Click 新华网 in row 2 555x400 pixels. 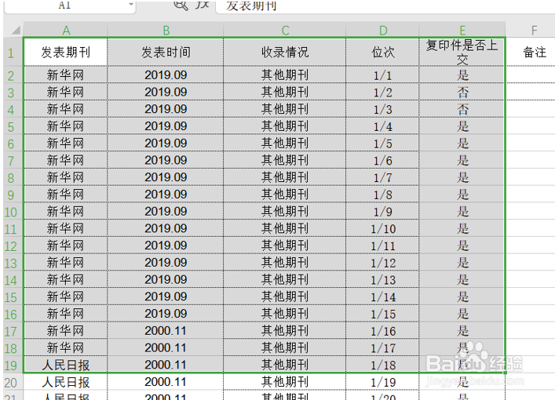pyautogui.click(x=65, y=75)
